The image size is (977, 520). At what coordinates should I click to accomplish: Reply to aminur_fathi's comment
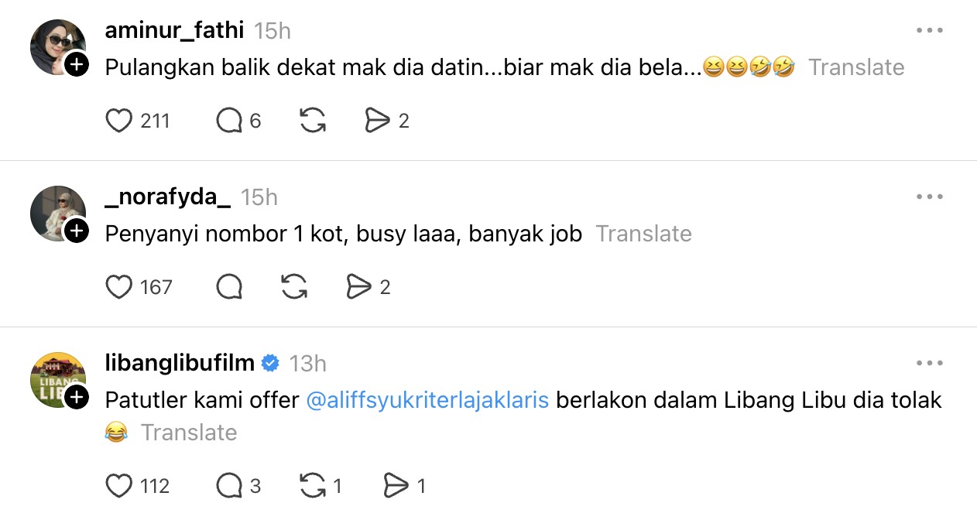point(230,121)
